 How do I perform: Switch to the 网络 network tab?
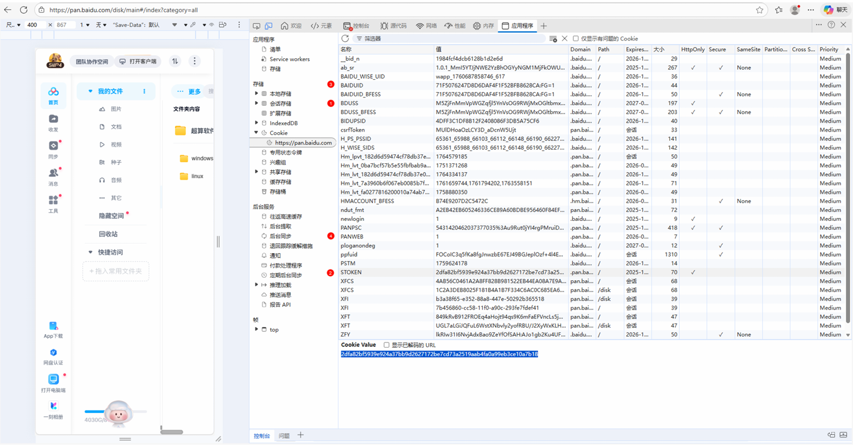(x=426, y=26)
